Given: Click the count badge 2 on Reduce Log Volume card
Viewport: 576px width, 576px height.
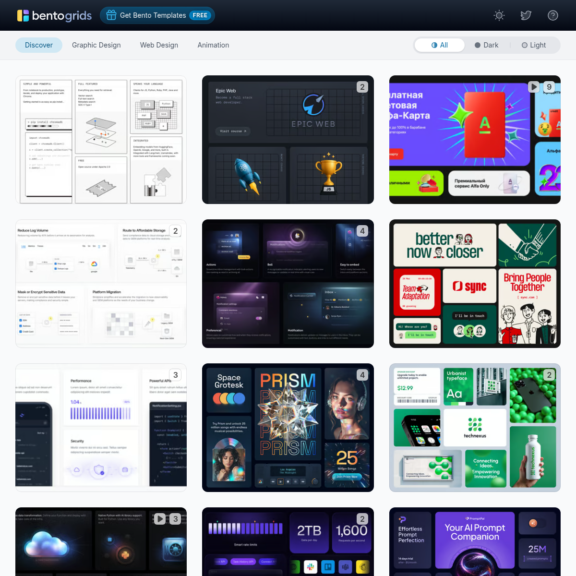Looking at the screenshot, I should [x=176, y=231].
